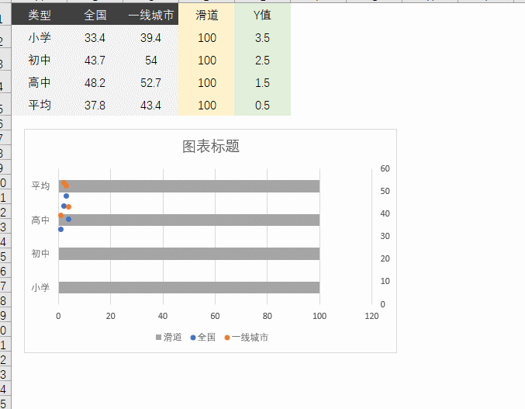Select chart category axis label 平均
This screenshot has height=409, width=525.
click(40, 185)
